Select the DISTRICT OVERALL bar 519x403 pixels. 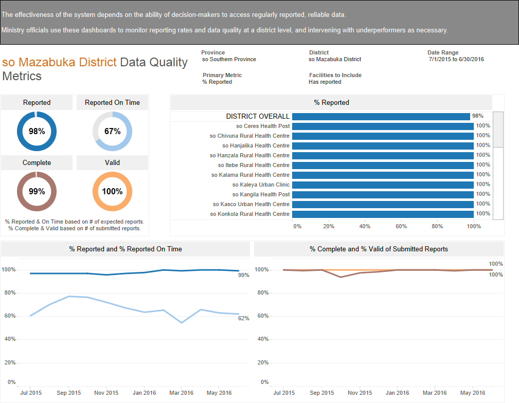[381, 117]
